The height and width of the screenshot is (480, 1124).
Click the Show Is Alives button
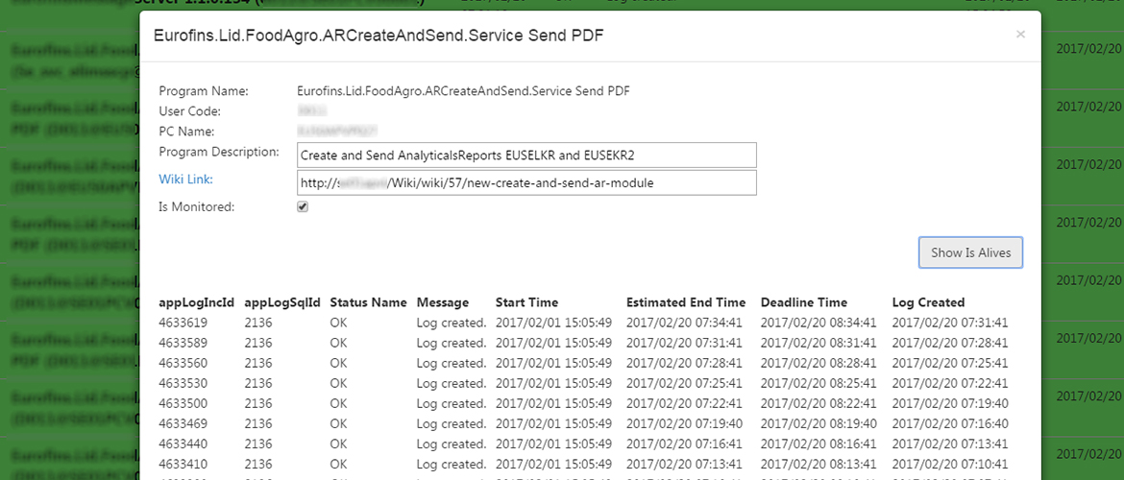[x=970, y=252]
